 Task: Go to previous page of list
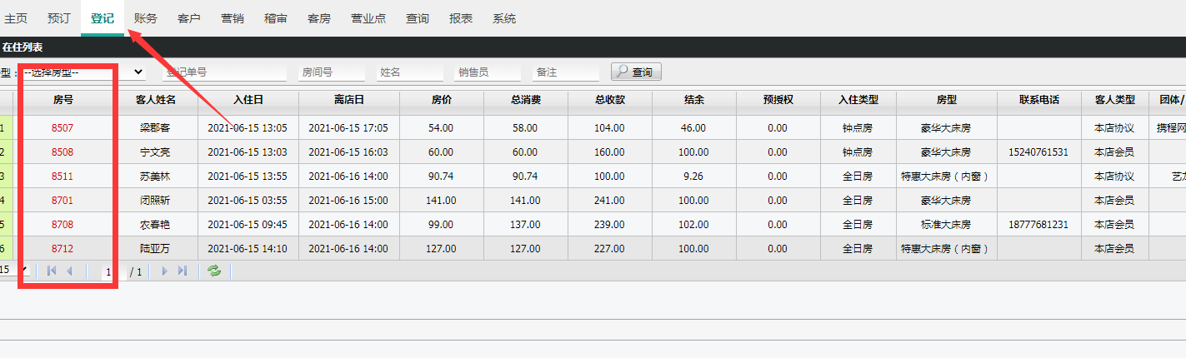69,271
